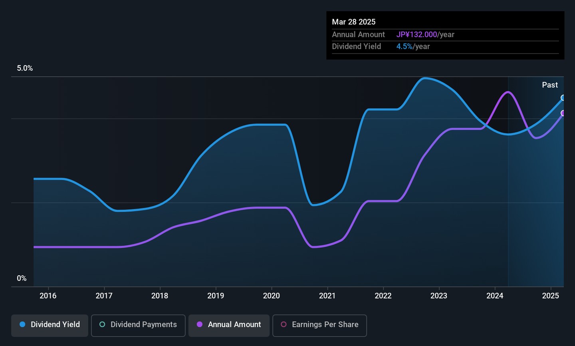Enable the Dividend Payments series
This screenshot has width=575, height=346.
click(x=138, y=325)
